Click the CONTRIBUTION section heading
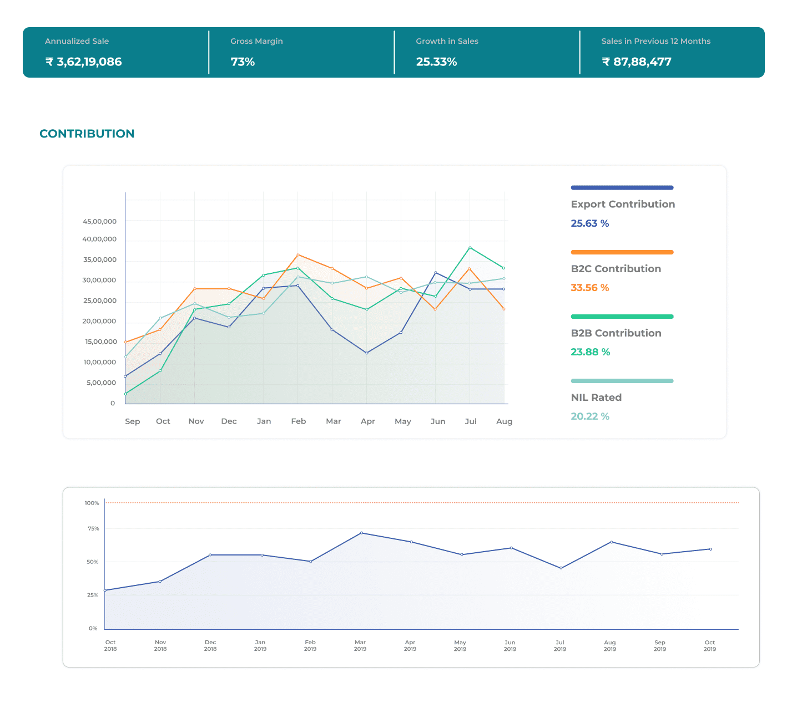Viewport: 787px width, 703px height. tap(87, 134)
